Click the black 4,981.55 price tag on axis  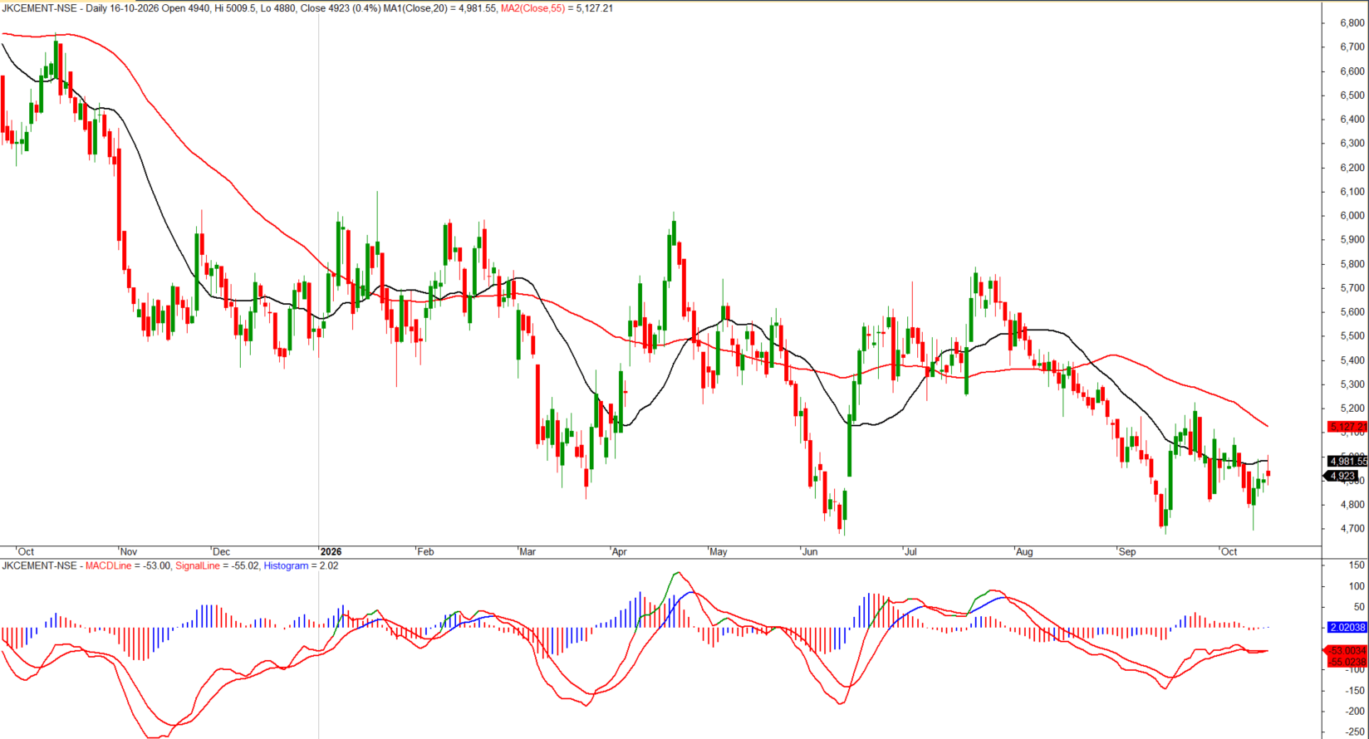[1346, 461]
